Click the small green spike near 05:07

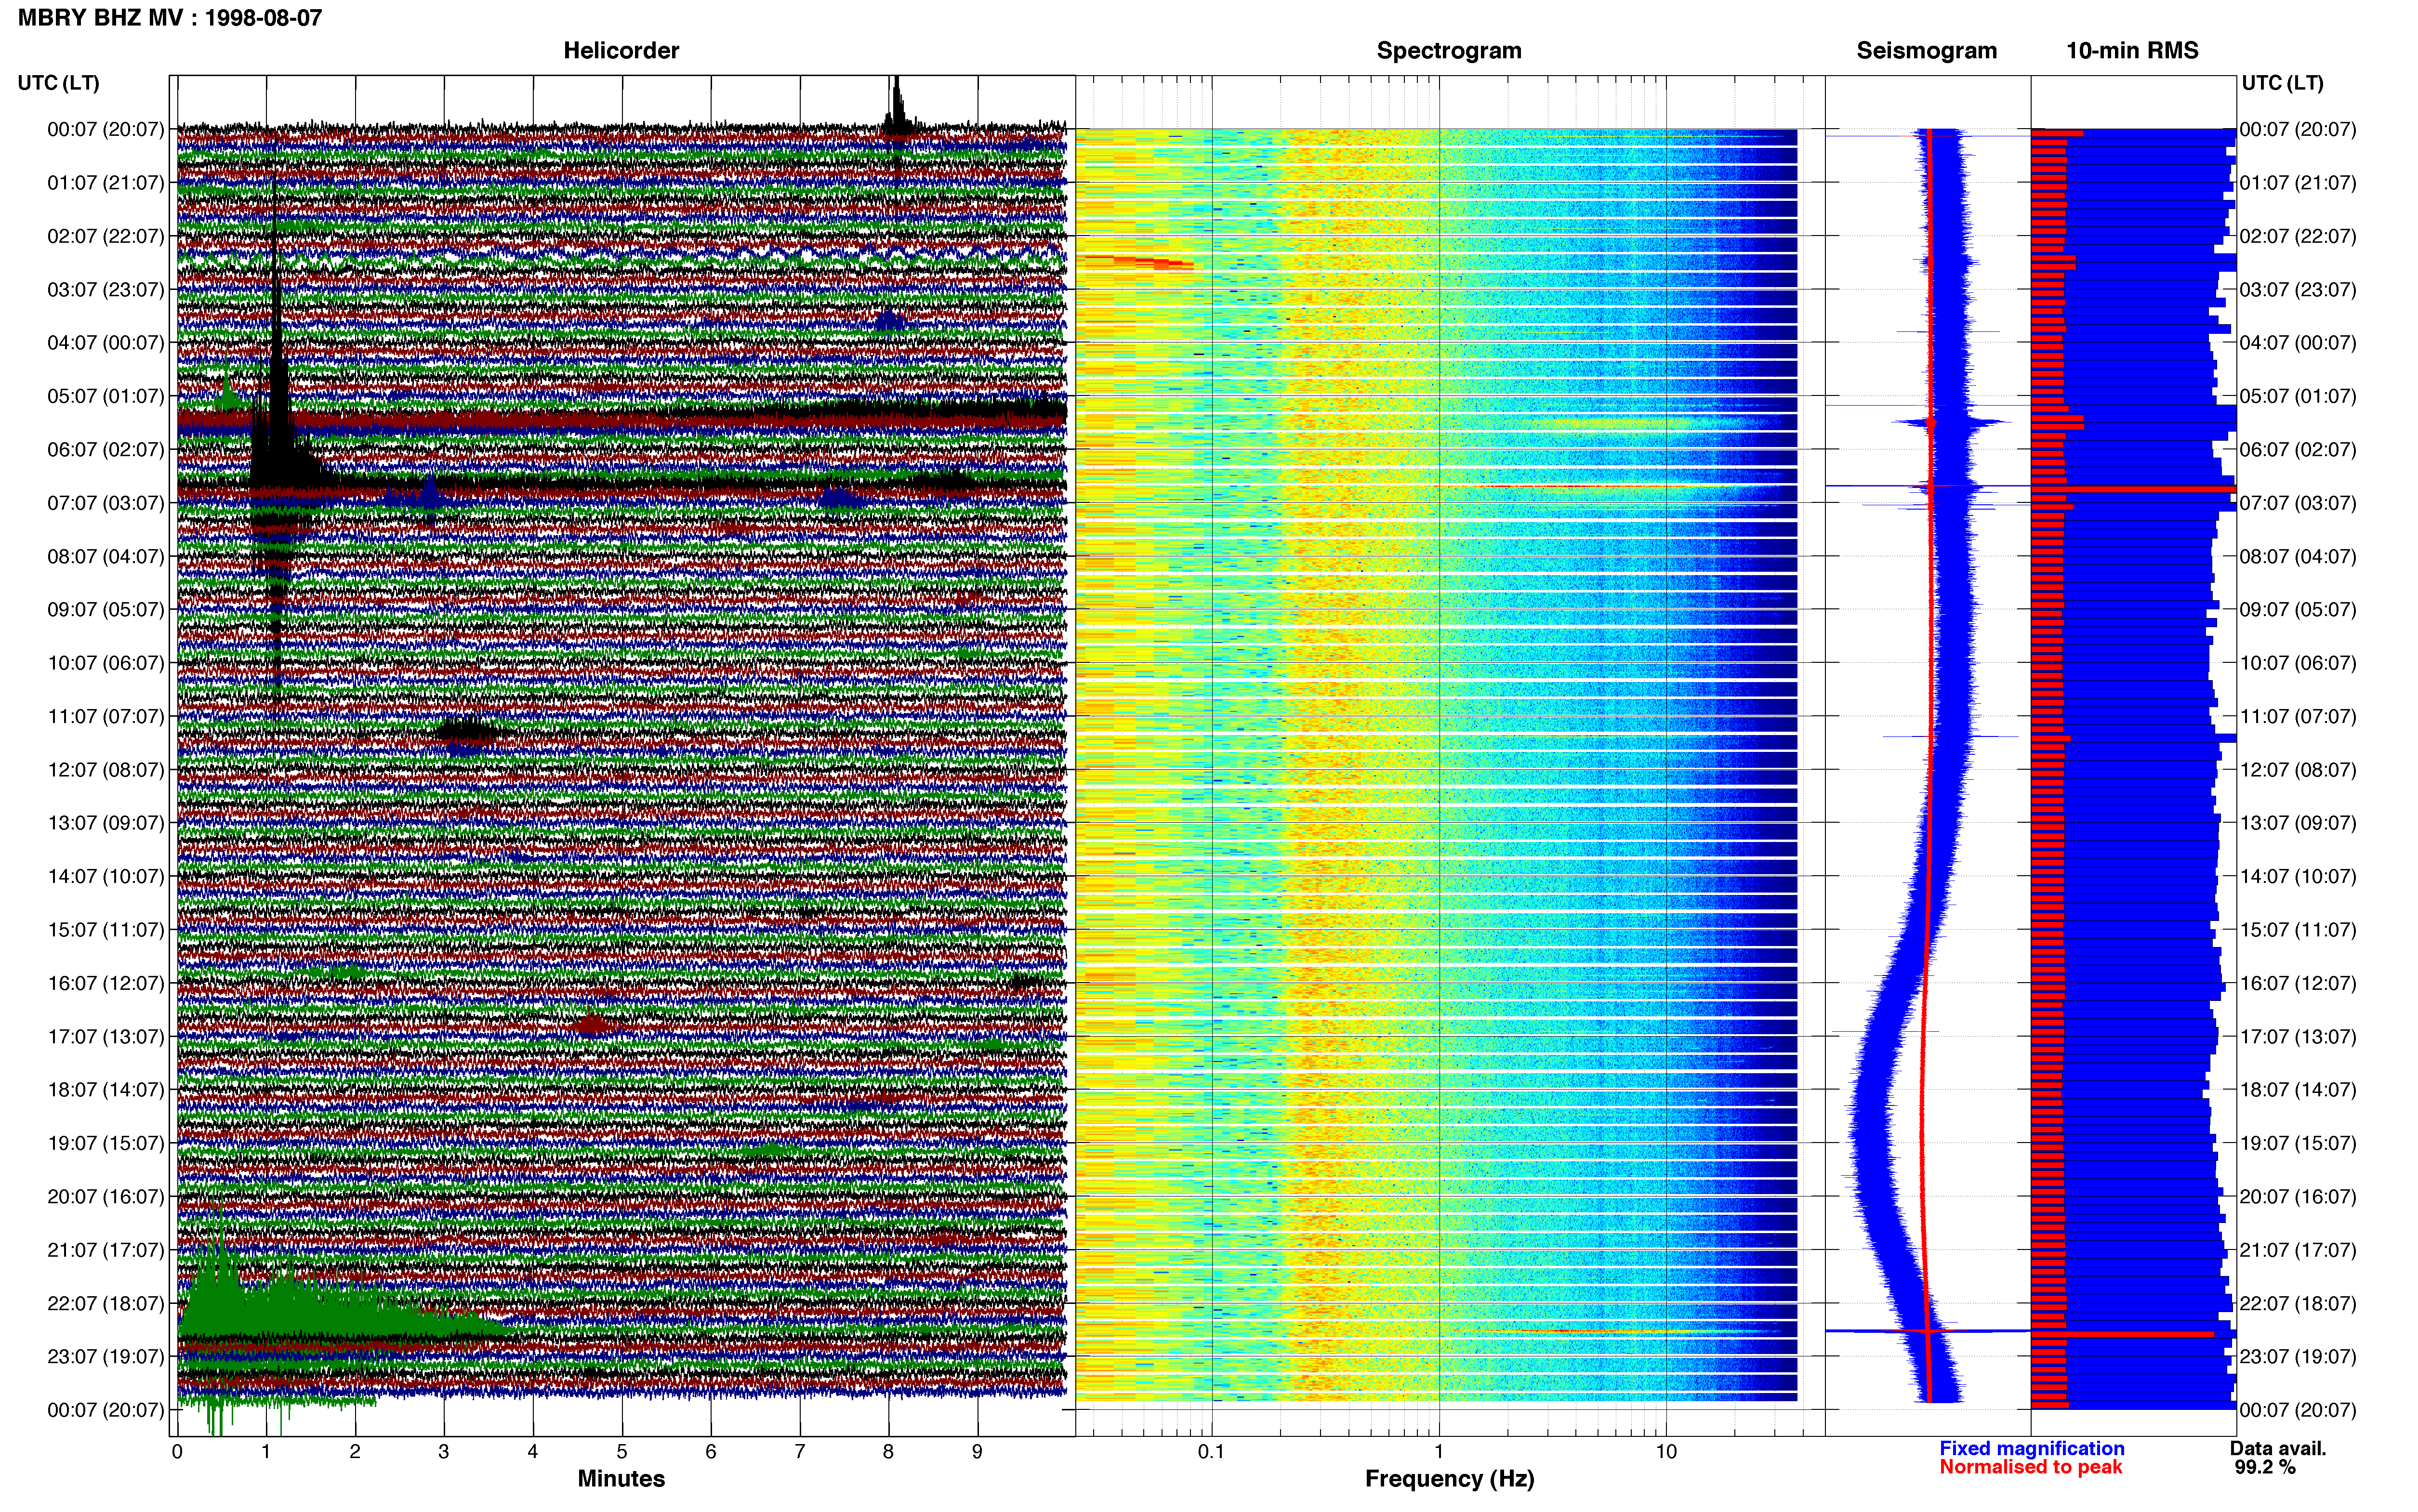click(x=228, y=390)
